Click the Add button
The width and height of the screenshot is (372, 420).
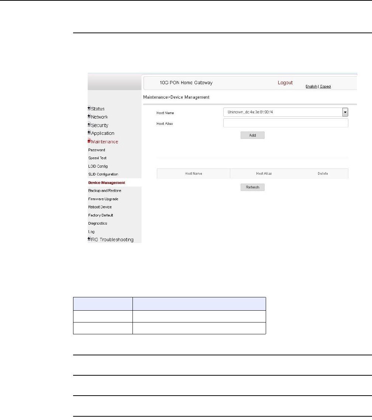pyautogui.click(x=252, y=135)
